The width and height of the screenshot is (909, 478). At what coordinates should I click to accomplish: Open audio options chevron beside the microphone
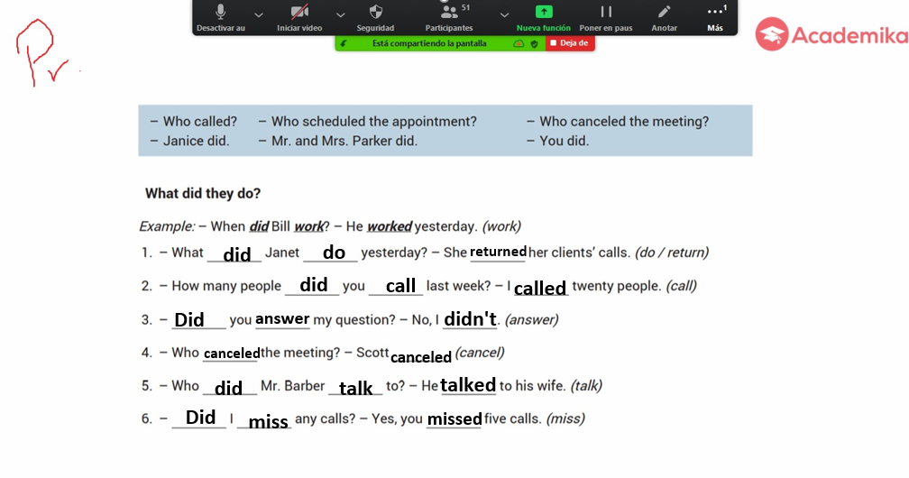point(259,15)
